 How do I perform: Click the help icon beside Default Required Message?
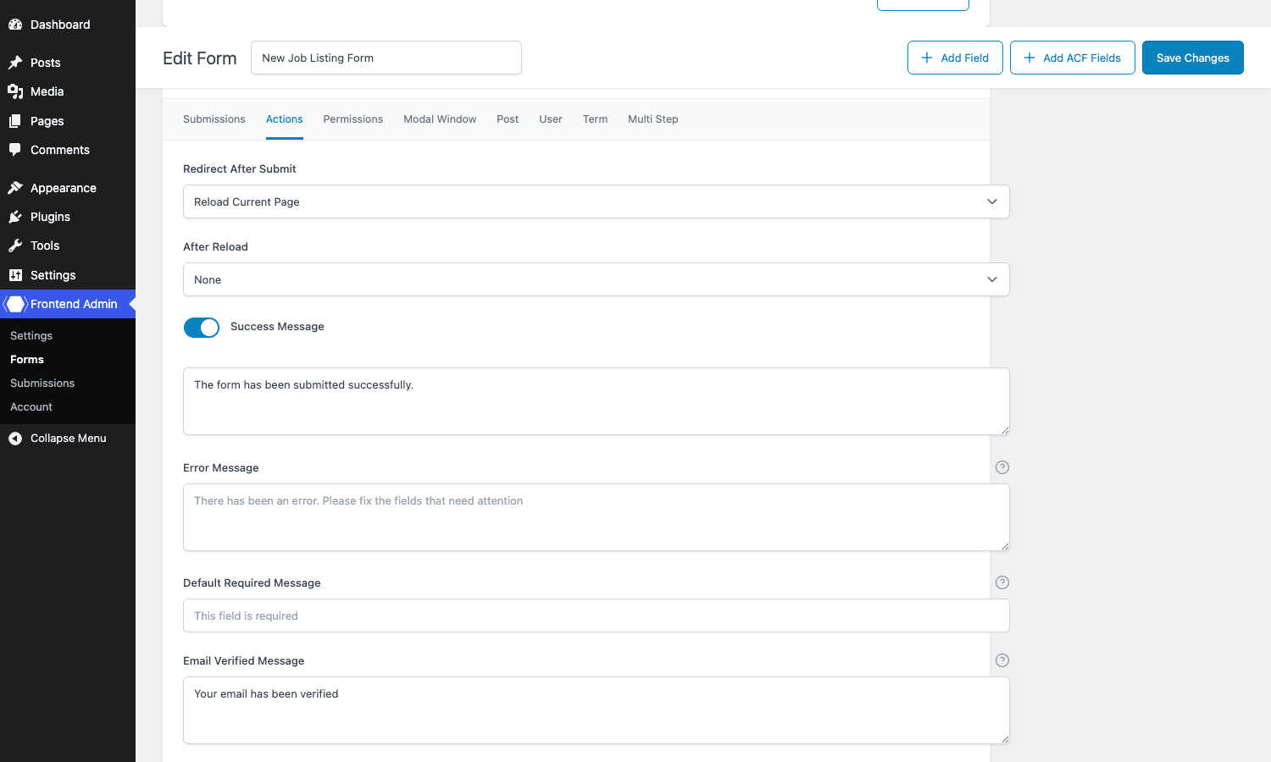1002,583
